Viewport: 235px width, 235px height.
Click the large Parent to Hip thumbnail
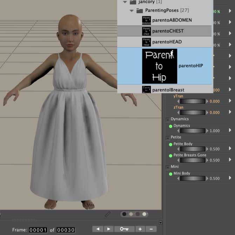(160, 66)
